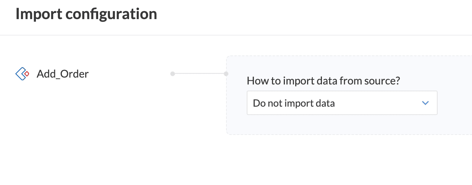Click the horizontal divider under the heading
Viewport: 472px width, 185px height.
pyautogui.click(x=236, y=35)
